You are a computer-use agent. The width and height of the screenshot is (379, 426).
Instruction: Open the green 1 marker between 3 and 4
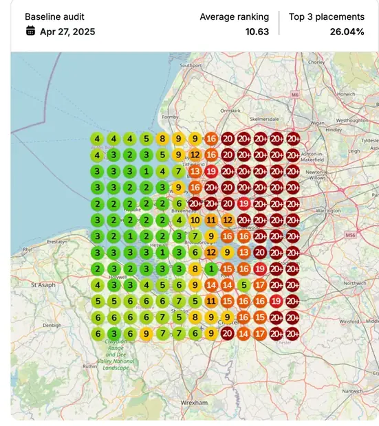coord(146,172)
